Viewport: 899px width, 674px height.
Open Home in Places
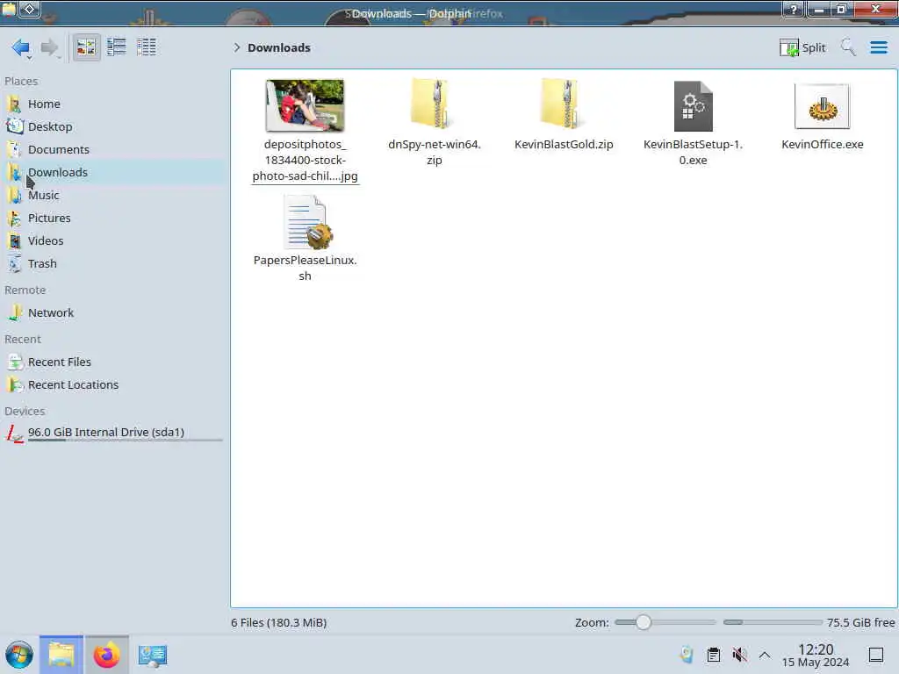[112, 104]
